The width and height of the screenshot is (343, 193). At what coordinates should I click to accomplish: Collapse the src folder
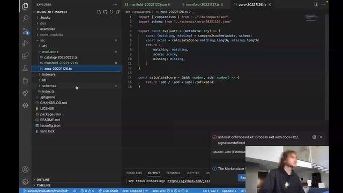[x=42, y=40]
